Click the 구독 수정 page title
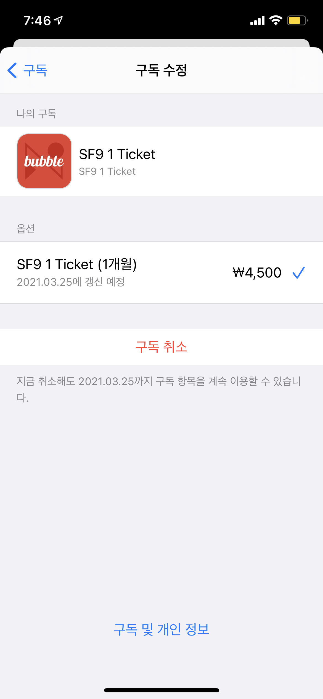Screen dimensions: 323x699 coord(161,70)
